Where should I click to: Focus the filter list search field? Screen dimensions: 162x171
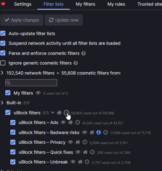pyautogui.click(x=31, y=83)
